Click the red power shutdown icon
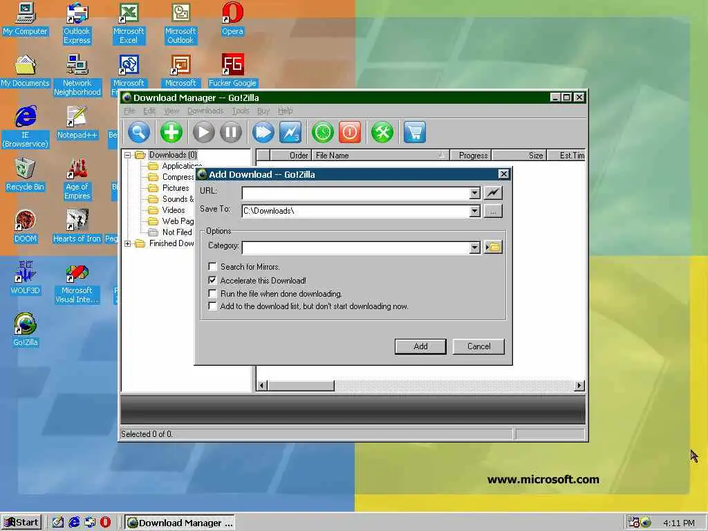 click(350, 132)
